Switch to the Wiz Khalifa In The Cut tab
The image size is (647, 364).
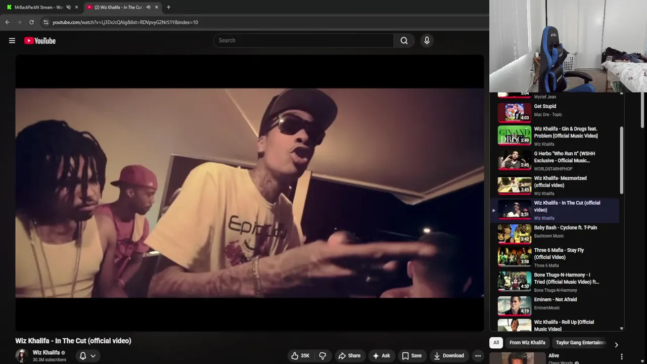pos(118,7)
